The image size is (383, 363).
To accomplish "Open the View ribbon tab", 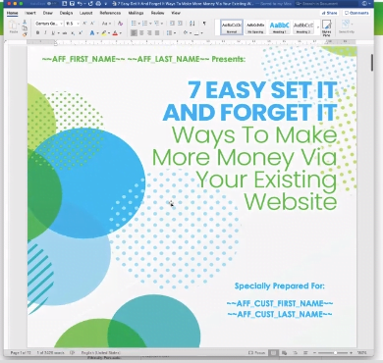I will click(x=176, y=13).
